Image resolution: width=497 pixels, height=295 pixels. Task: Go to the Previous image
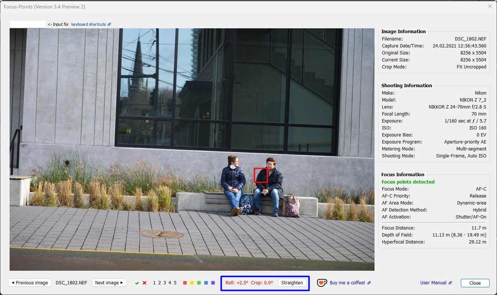(x=30, y=283)
